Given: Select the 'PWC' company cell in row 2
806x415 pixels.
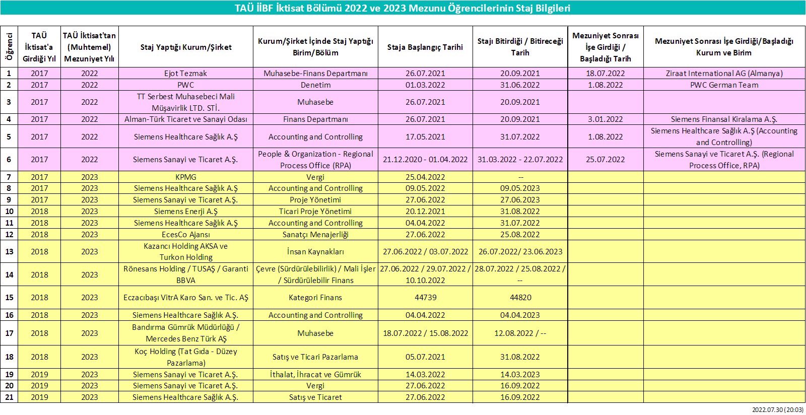Looking at the screenshot, I should coord(186,85).
